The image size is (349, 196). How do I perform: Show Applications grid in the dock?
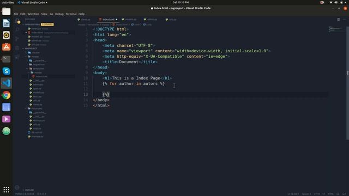pyautogui.click(x=6, y=189)
